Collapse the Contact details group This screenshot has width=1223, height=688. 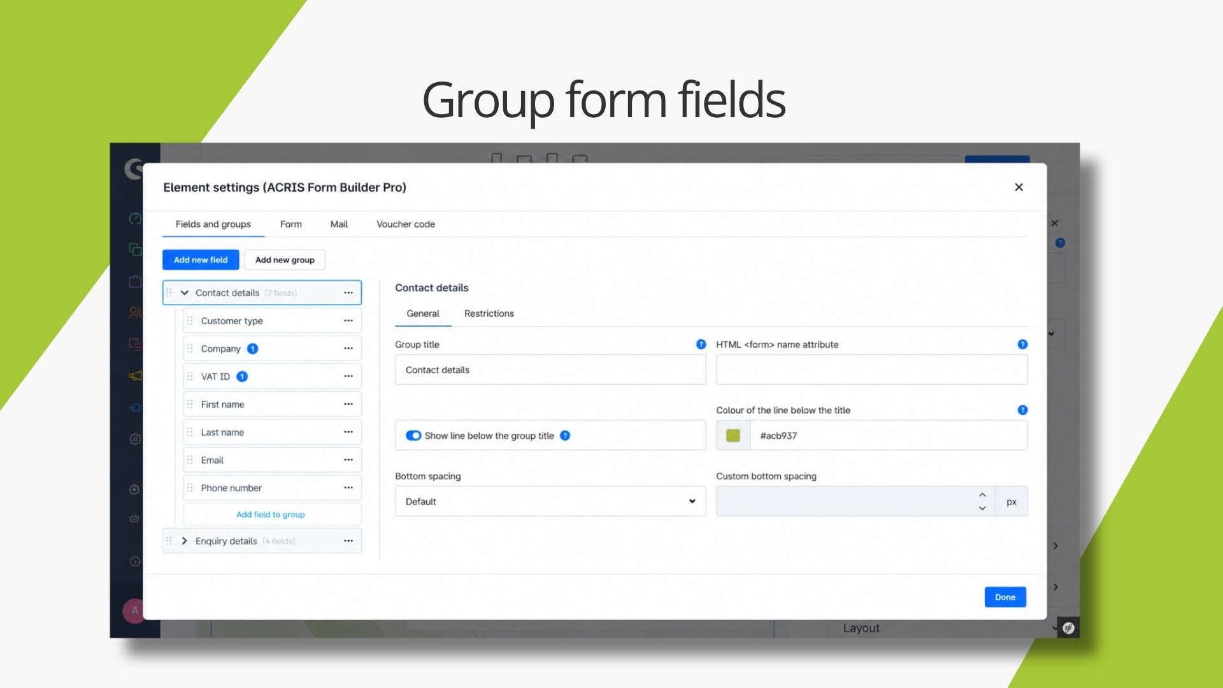(x=185, y=293)
